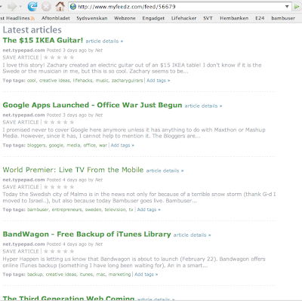Rate BandWagon article two stars
This screenshot has height=301, width=302.
click(x=52, y=251)
